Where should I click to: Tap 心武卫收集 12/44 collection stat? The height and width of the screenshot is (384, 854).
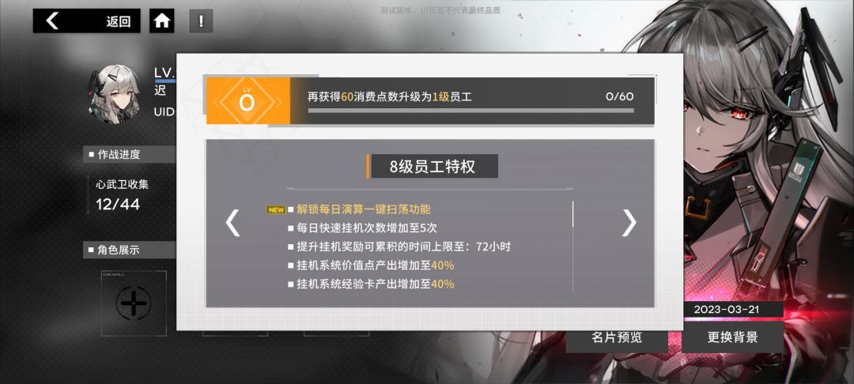coord(122,194)
